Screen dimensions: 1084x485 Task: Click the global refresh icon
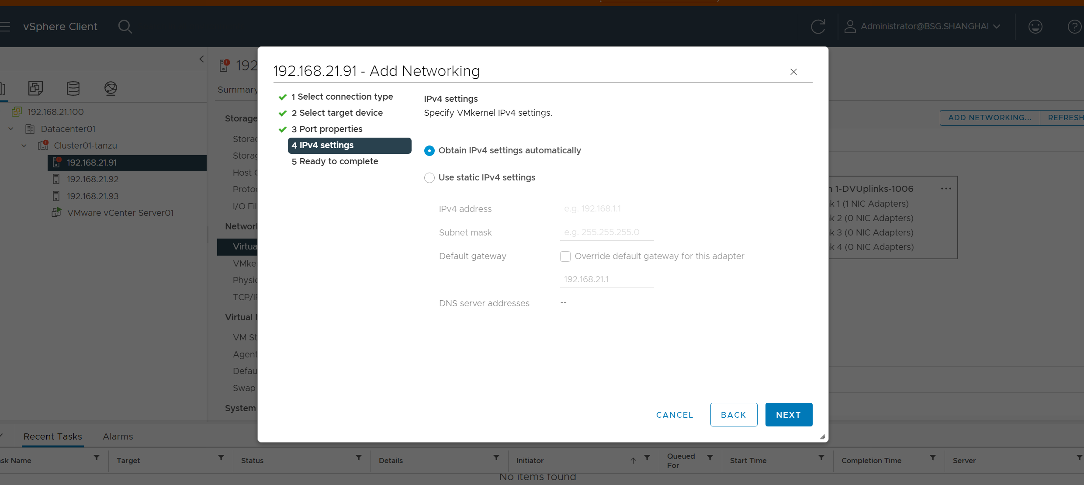pyautogui.click(x=818, y=27)
